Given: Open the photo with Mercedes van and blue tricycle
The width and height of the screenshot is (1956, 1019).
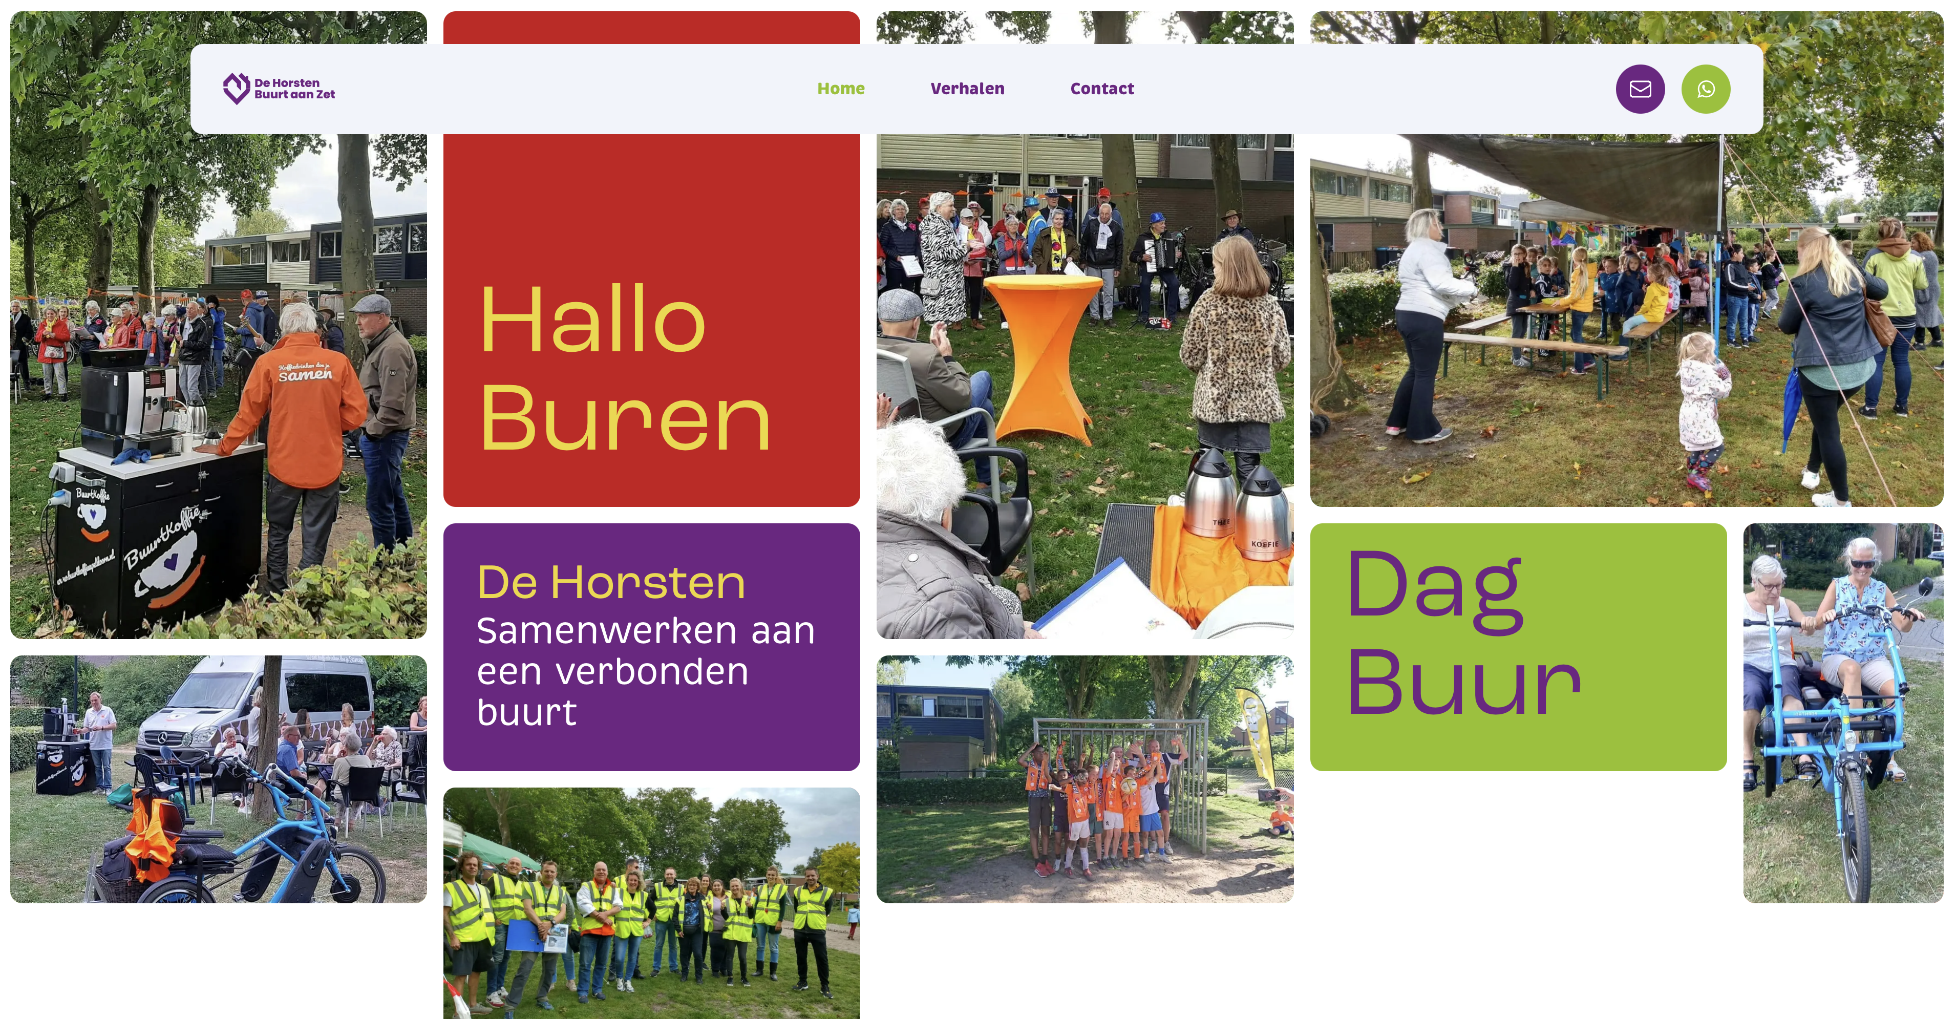Looking at the screenshot, I should (x=219, y=779).
